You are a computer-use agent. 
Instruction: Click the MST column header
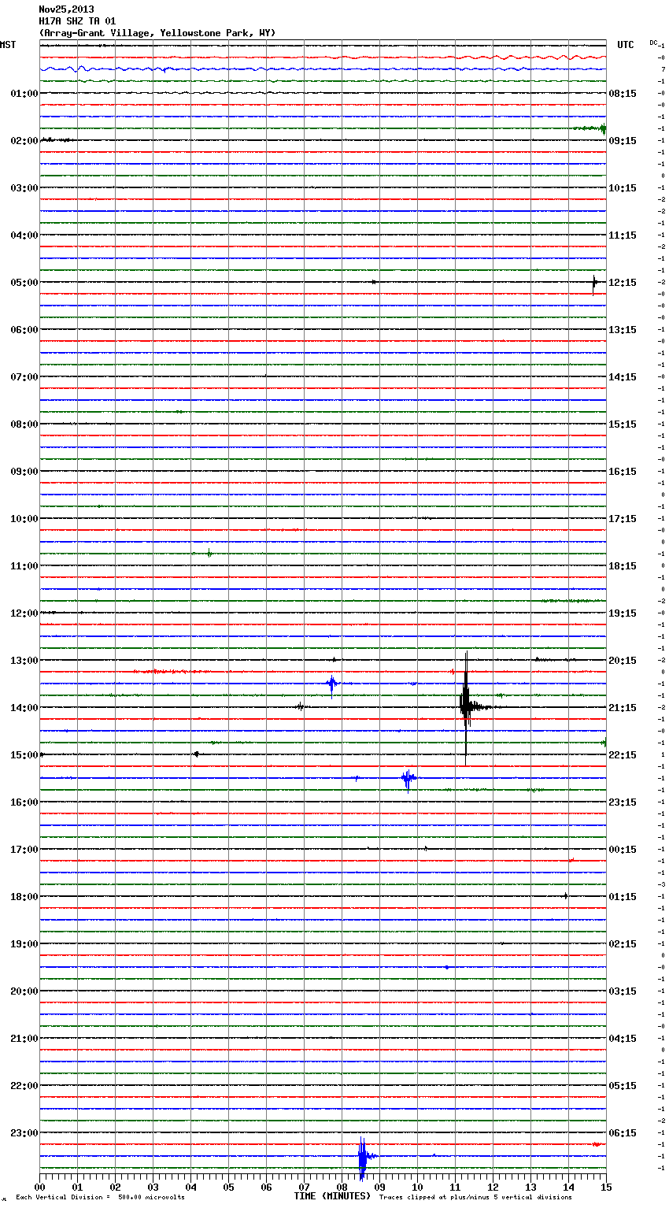click(x=8, y=45)
